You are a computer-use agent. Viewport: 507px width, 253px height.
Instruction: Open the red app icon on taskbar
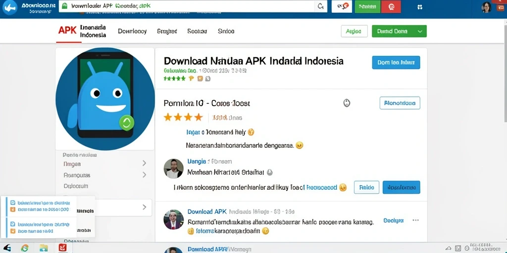(62, 248)
